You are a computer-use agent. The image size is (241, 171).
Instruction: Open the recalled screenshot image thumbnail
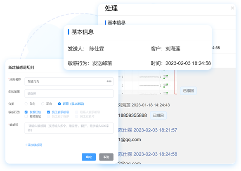[x=148, y=82]
